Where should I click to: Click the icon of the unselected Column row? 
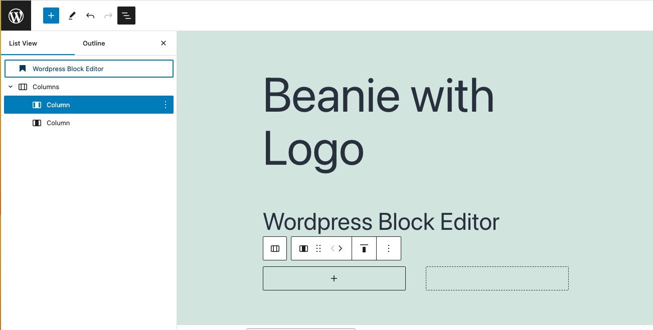[37, 123]
